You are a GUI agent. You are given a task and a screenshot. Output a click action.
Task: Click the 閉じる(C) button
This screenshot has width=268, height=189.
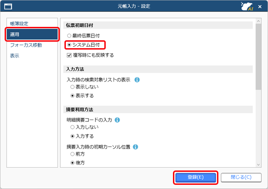coord(241,177)
